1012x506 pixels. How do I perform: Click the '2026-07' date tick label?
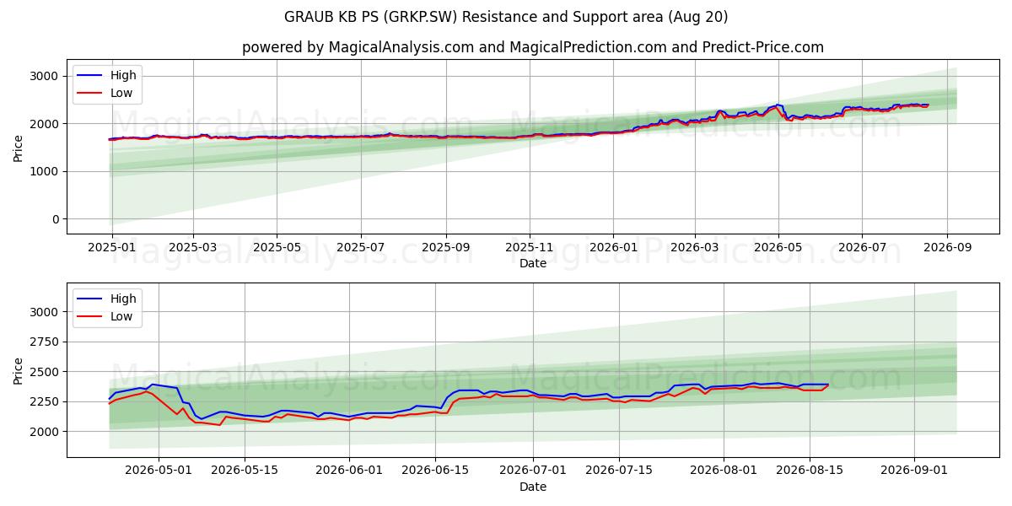coord(862,248)
